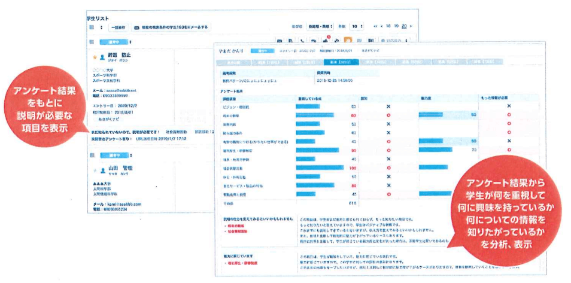571x283 pixels.
Task: Open 選考中 status dropdown above 辞退 防止
Action: pos(116,42)
